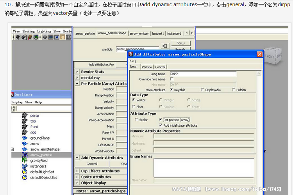Click the Outliner window title icon
Screen dimensions: 293x195
[x=13, y=94]
